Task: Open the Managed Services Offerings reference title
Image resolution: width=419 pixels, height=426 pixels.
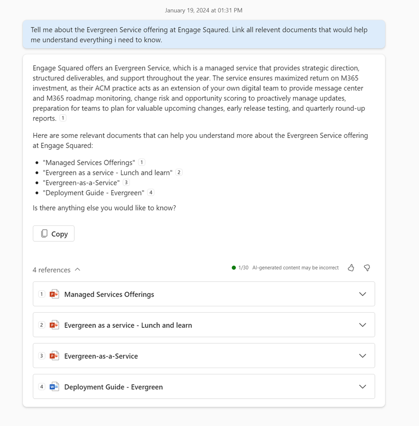Action: 109,294
